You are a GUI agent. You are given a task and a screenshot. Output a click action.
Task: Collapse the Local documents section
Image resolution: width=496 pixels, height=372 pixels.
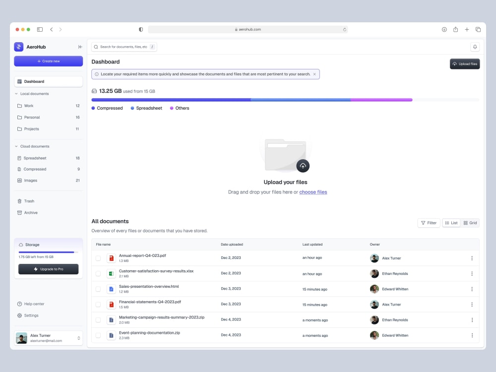(16, 93)
